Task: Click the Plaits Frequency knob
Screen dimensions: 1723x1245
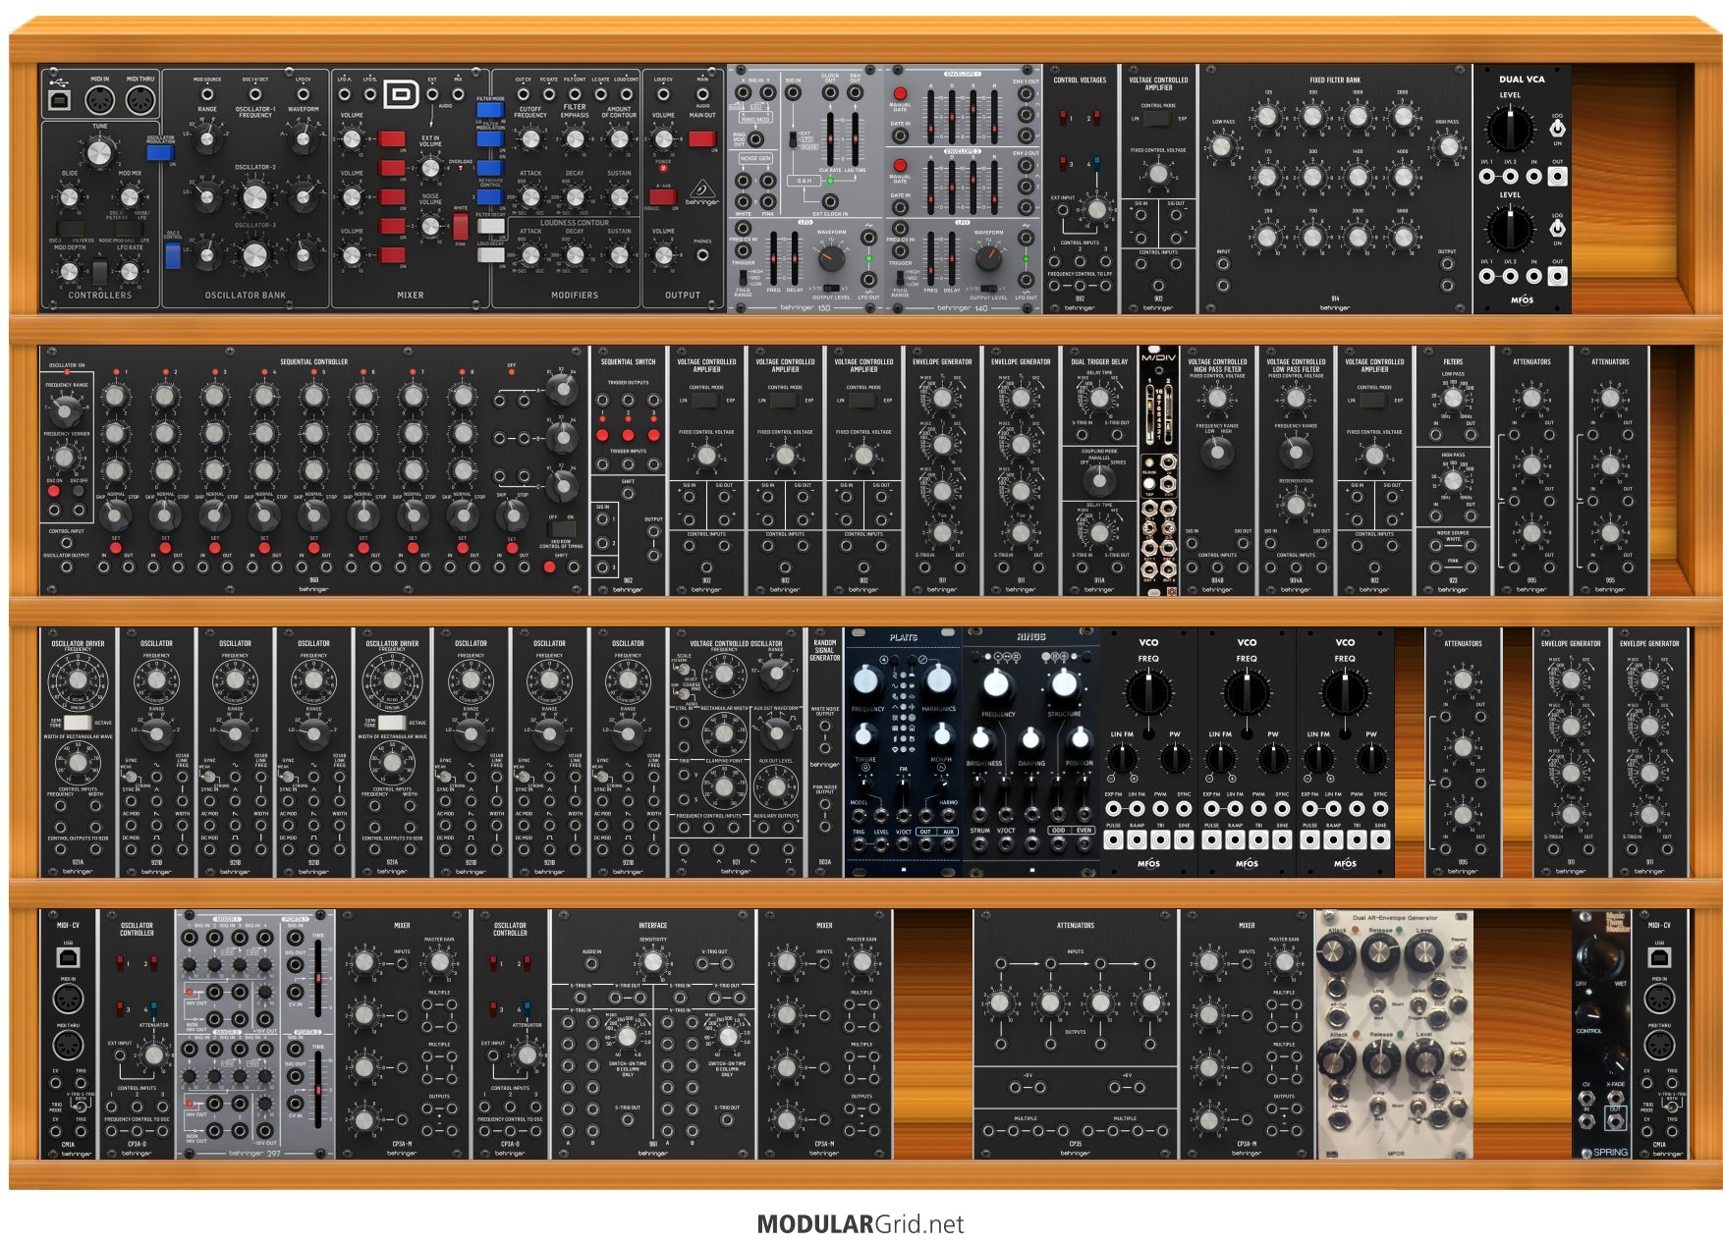Action: (866, 679)
